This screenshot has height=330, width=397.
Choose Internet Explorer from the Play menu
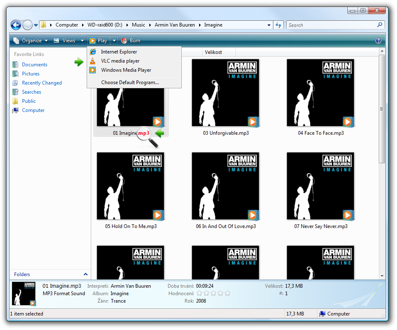[x=134, y=52]
